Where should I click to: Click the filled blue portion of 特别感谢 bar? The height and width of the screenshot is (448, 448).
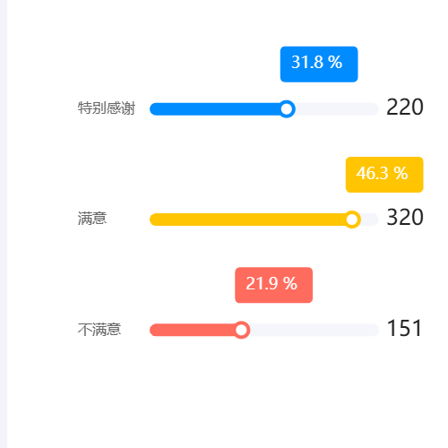coord(214,109)
